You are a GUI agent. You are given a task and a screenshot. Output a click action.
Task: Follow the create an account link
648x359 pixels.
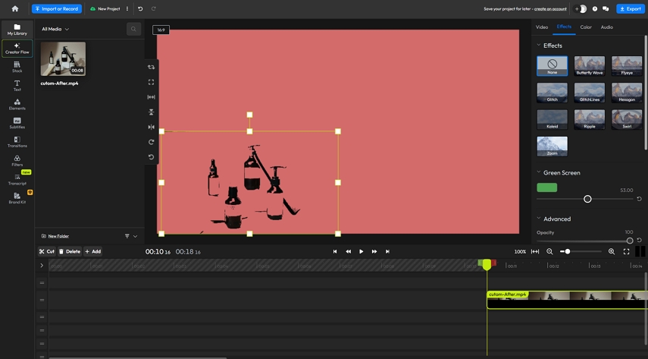coord(550,8)
